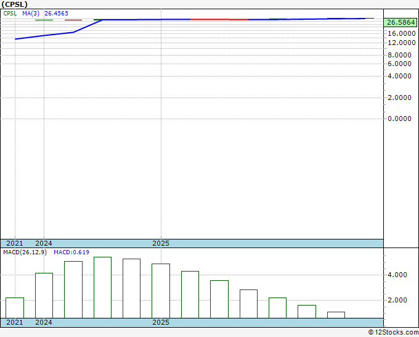Select 2021 on the price chart time axis
419x337 pixels.
[x=15, y=243]
